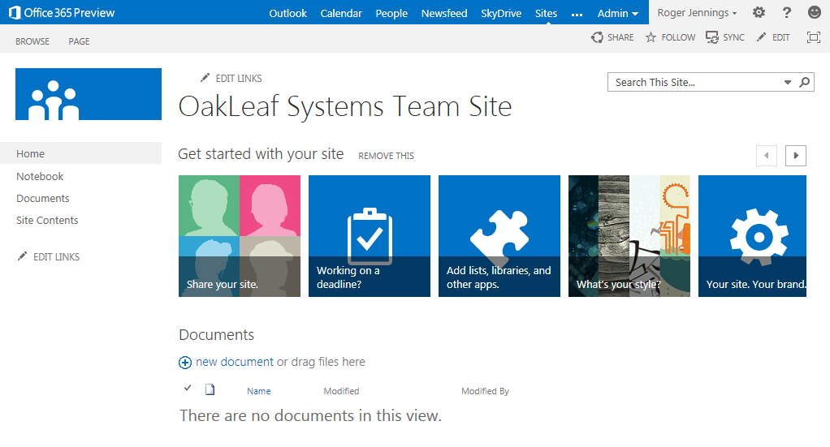Sort by the Name column header
The height and width of the screenshot is (447, 830).
[258, 391]
